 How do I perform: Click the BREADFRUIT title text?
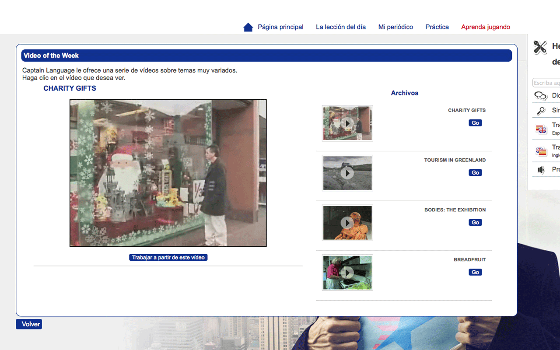tap(470, 260)
